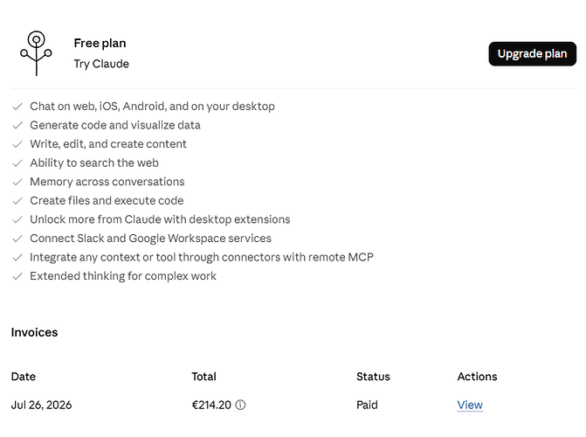Click the checkmark beside Chat on web
586x437 pixels.
pos(17,107)
